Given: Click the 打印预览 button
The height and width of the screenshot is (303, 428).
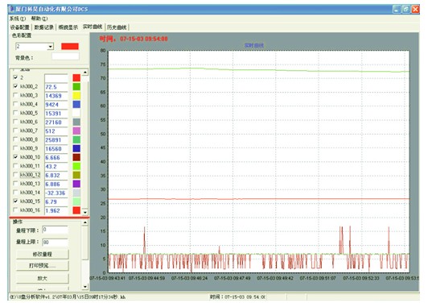Looking at the screenshot, I should [x=43, y=266].
